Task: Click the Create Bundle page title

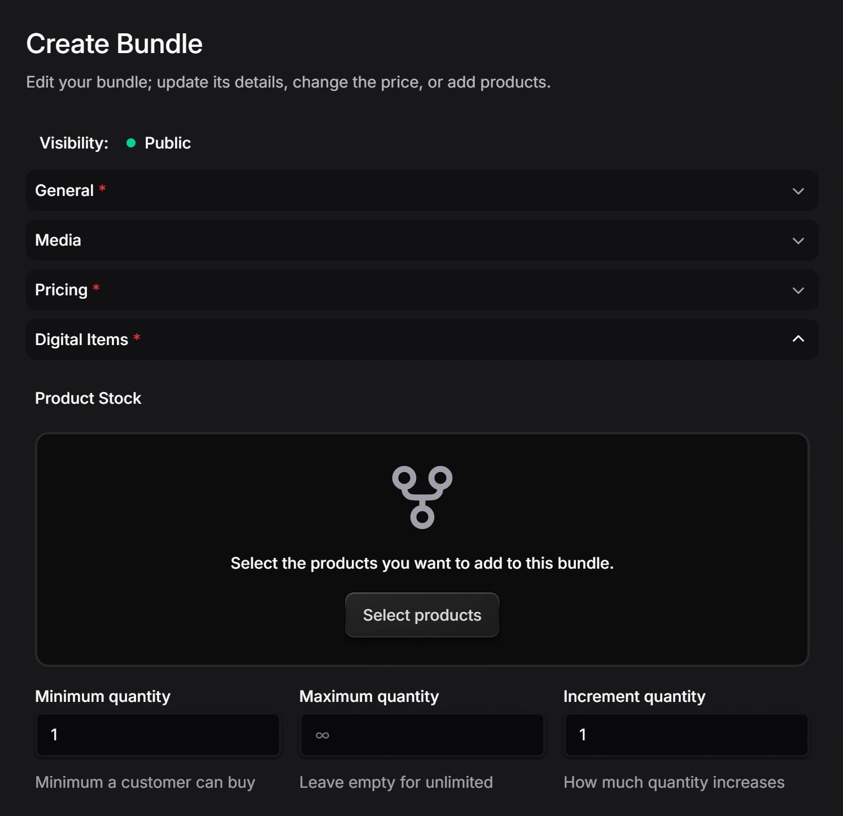Action: (115, 44)
